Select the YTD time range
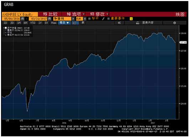Viewport: 189px width, 137px height. point(33,23)
